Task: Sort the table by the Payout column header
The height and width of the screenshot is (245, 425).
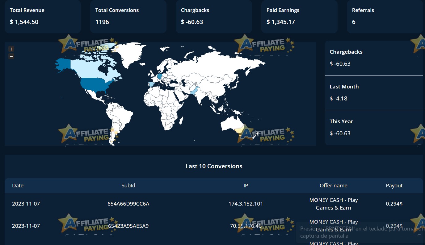Action: coord(394,186)
